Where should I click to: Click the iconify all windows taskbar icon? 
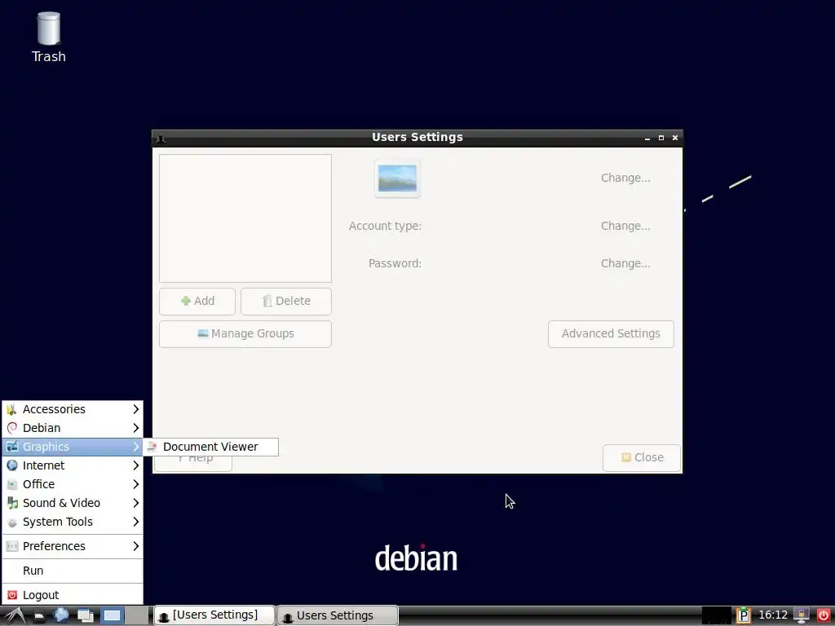(x=85, y=616)
